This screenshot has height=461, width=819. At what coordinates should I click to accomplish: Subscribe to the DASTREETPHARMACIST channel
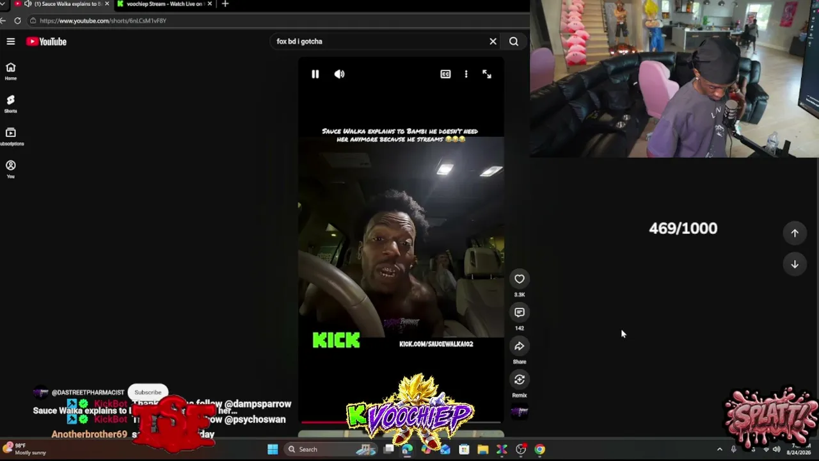[x=148, y=392]
